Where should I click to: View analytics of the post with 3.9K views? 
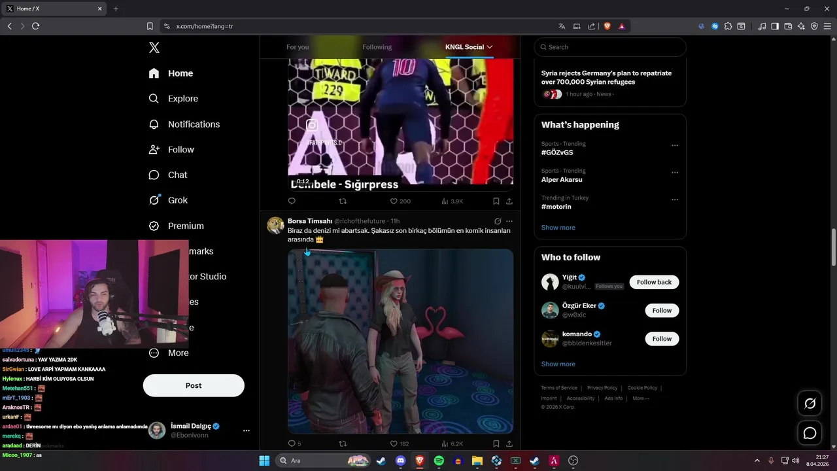[x=452, y=201]
